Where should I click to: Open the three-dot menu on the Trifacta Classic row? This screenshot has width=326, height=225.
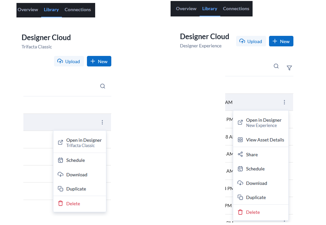pyautogui.click(x=102, y=122)
